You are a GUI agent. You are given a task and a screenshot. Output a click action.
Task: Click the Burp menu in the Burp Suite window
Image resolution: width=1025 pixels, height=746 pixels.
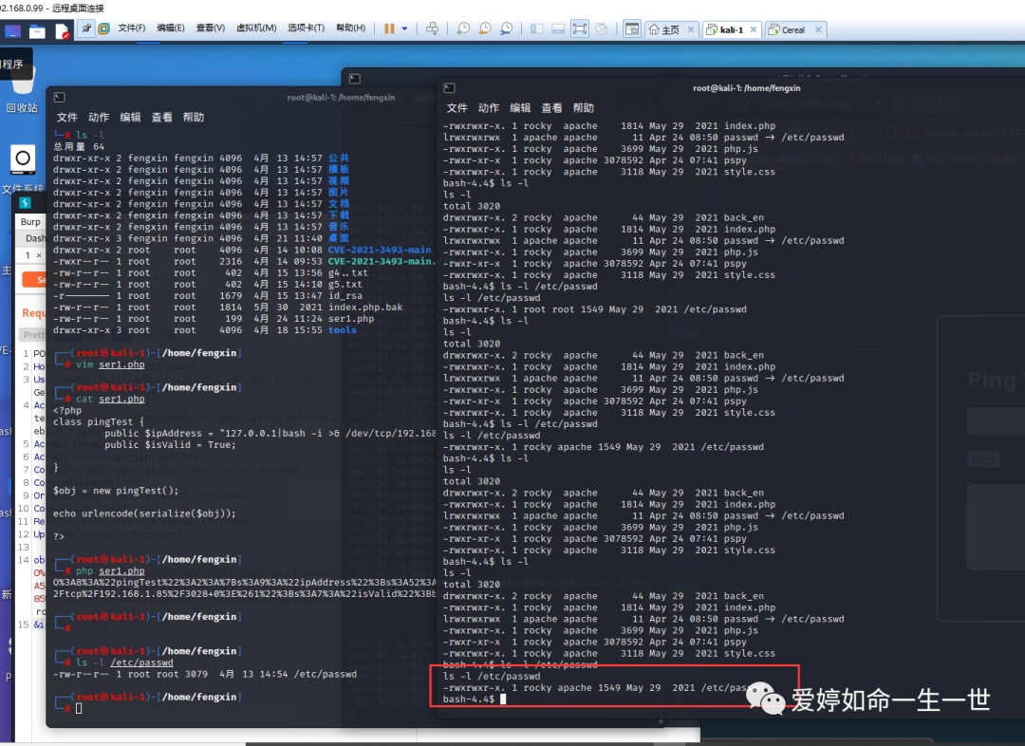[x=30, y=222]
